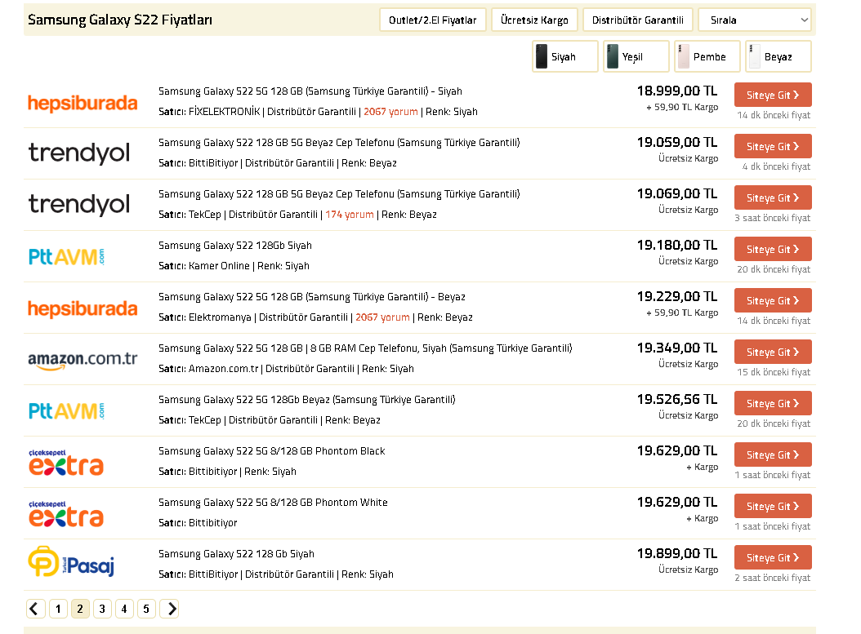Click Siteye Git for the Phantom White offer
Image resolution: width=861 pixels, height=634 pixels.
tap(773, 506)
